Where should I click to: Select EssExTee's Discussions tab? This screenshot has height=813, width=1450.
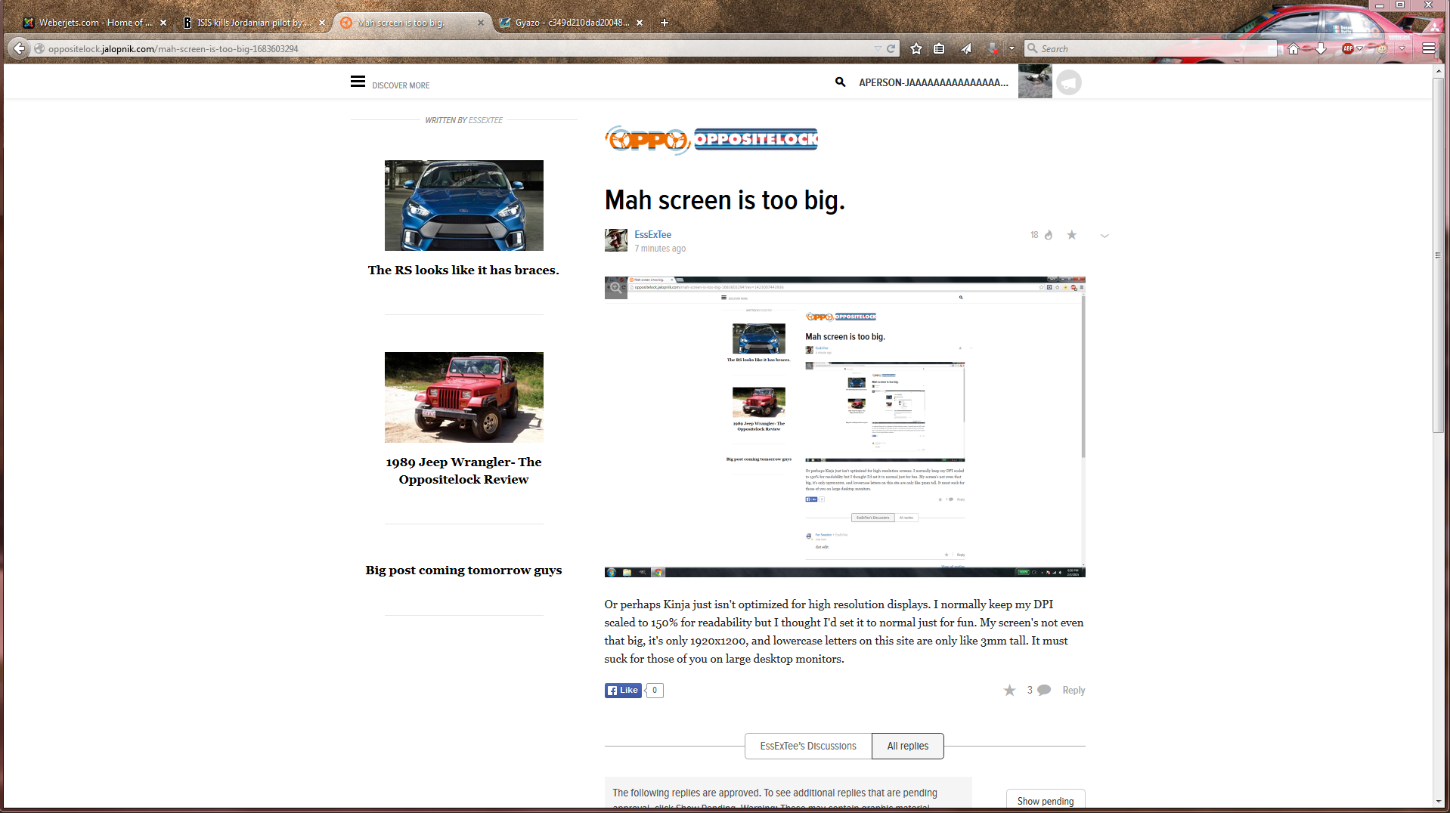808,746
